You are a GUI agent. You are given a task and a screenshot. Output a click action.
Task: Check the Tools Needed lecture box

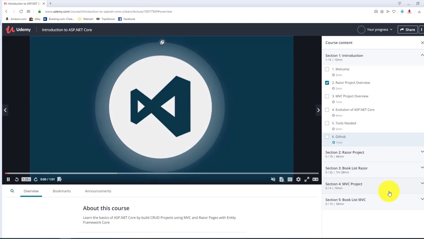[x=327, y=123]
